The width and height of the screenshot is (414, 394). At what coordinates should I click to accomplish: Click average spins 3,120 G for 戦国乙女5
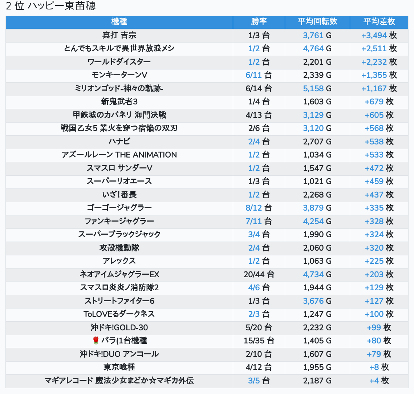click(317, 128)
